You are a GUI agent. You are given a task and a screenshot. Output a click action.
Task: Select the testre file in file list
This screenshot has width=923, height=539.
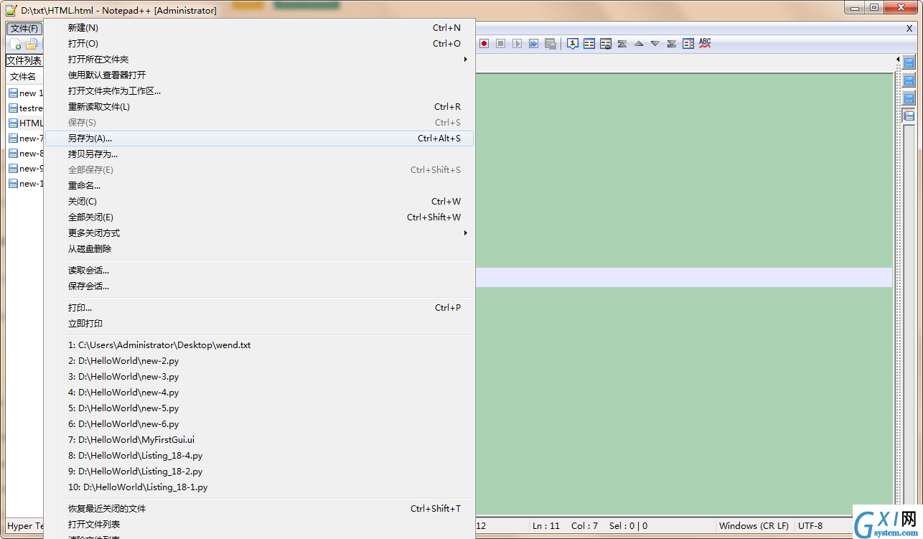[x=26, y=108]
